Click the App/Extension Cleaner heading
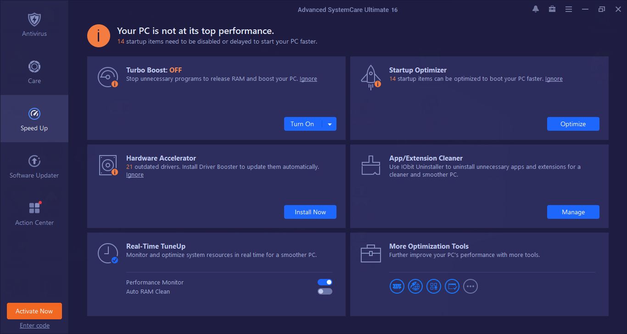The height and width of the screenshot is (334, 627). [426, 158]
